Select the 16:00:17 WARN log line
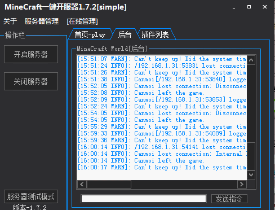 click(x=162, y=167)
